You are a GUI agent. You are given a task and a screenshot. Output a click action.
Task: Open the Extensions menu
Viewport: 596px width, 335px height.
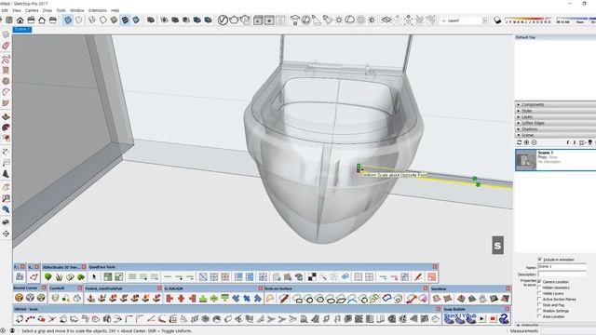coord(97,10)
